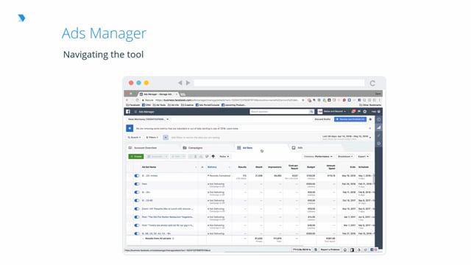
Task: Click the back arrow in the mock browser frame
Action: coord(180,82)
